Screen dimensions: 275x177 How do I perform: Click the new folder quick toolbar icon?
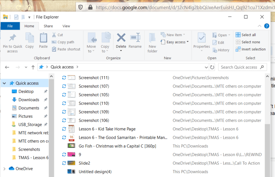tap(23, 17)
